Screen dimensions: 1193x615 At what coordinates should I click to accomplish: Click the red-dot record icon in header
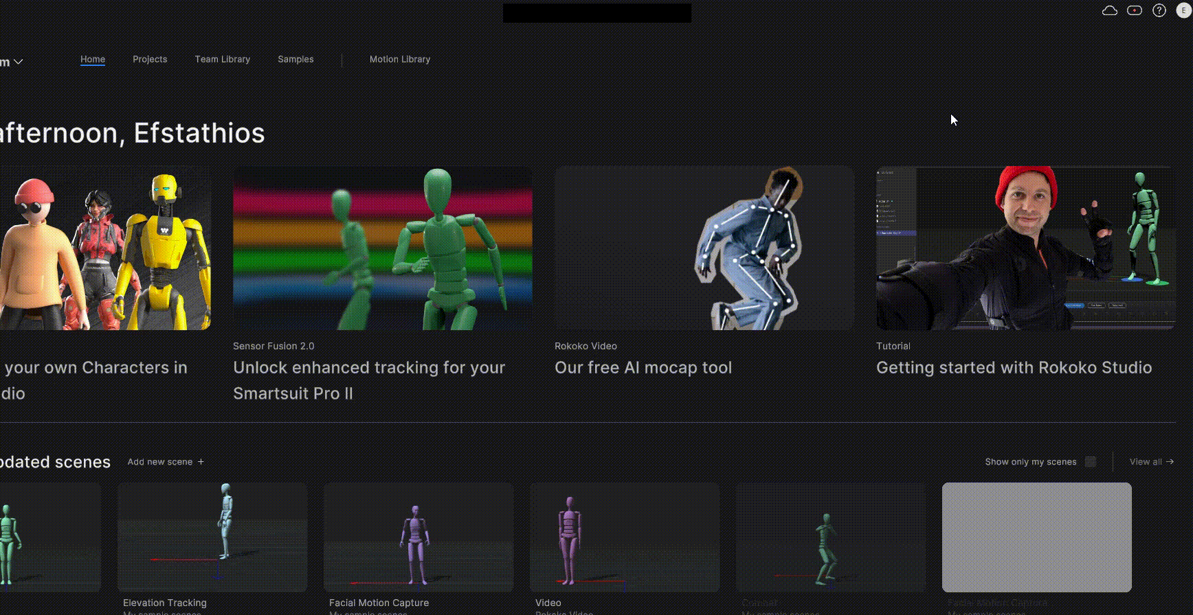coord(1135,11)
